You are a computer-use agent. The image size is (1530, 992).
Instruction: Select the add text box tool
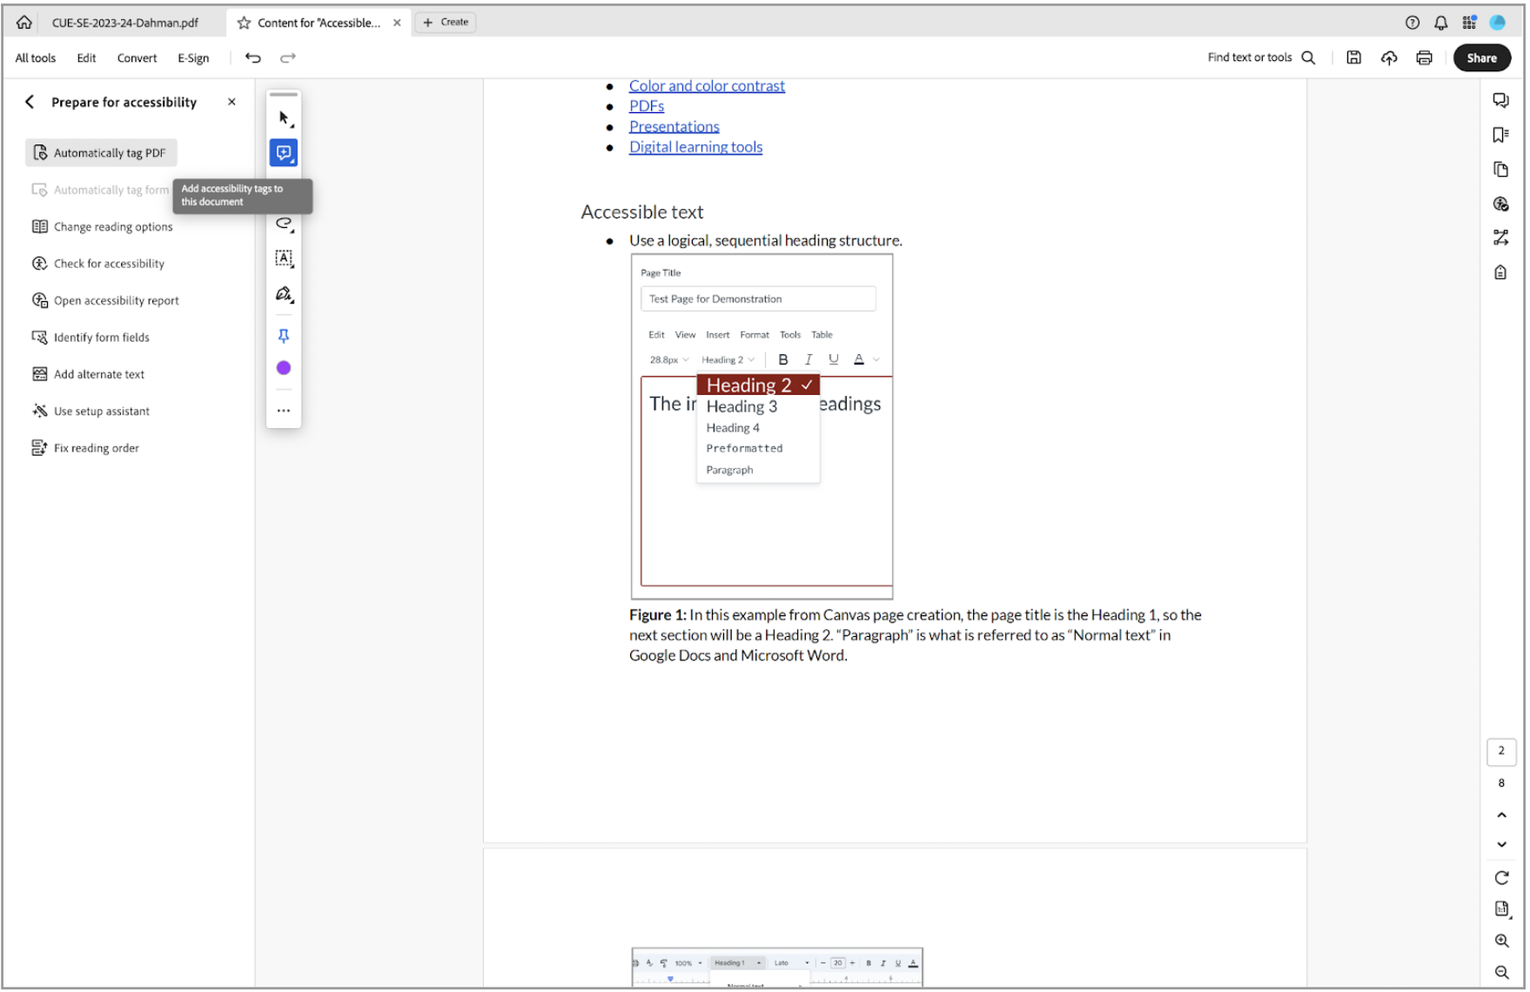pos(284,258)
